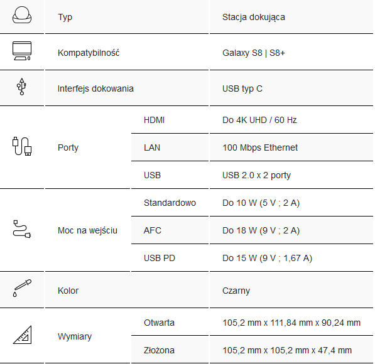Click the 100 Mbps Ethernet value
The width and height of the screenshot is (375, 364).
click(x=260, y=147)
